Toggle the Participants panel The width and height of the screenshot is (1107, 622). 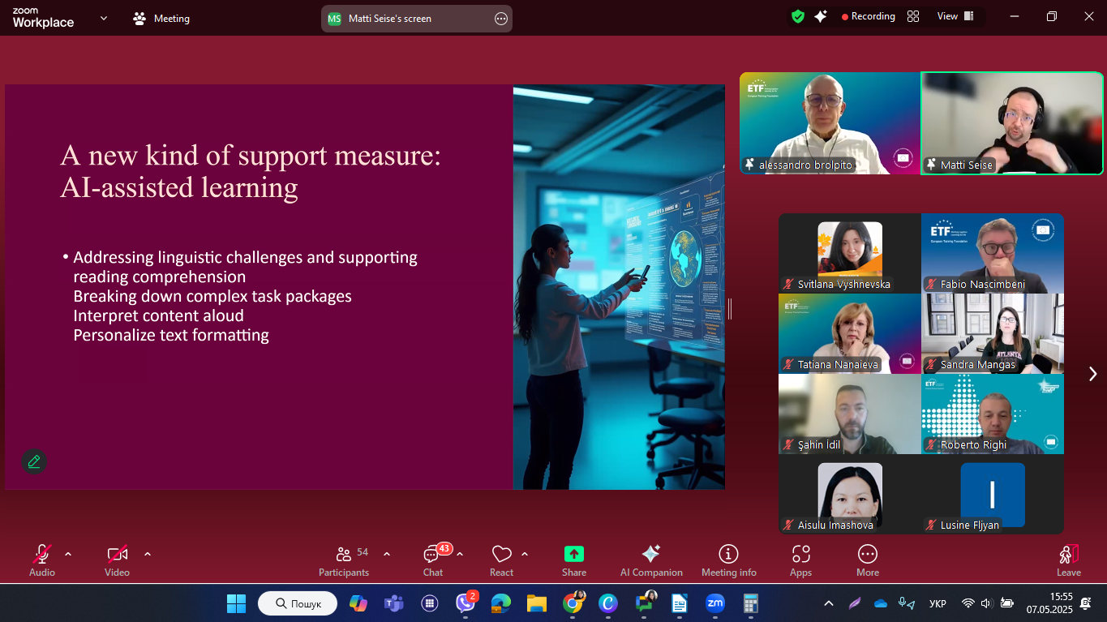345,560
